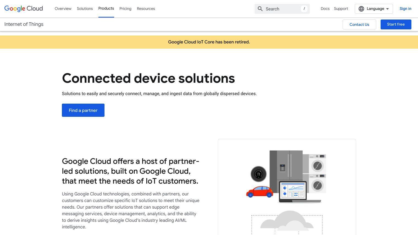The width and height of the screenshot is (418, 235).
Task: Click the 'Solutions to easily and securely connect' subtitle
Action: coord(159,94)
